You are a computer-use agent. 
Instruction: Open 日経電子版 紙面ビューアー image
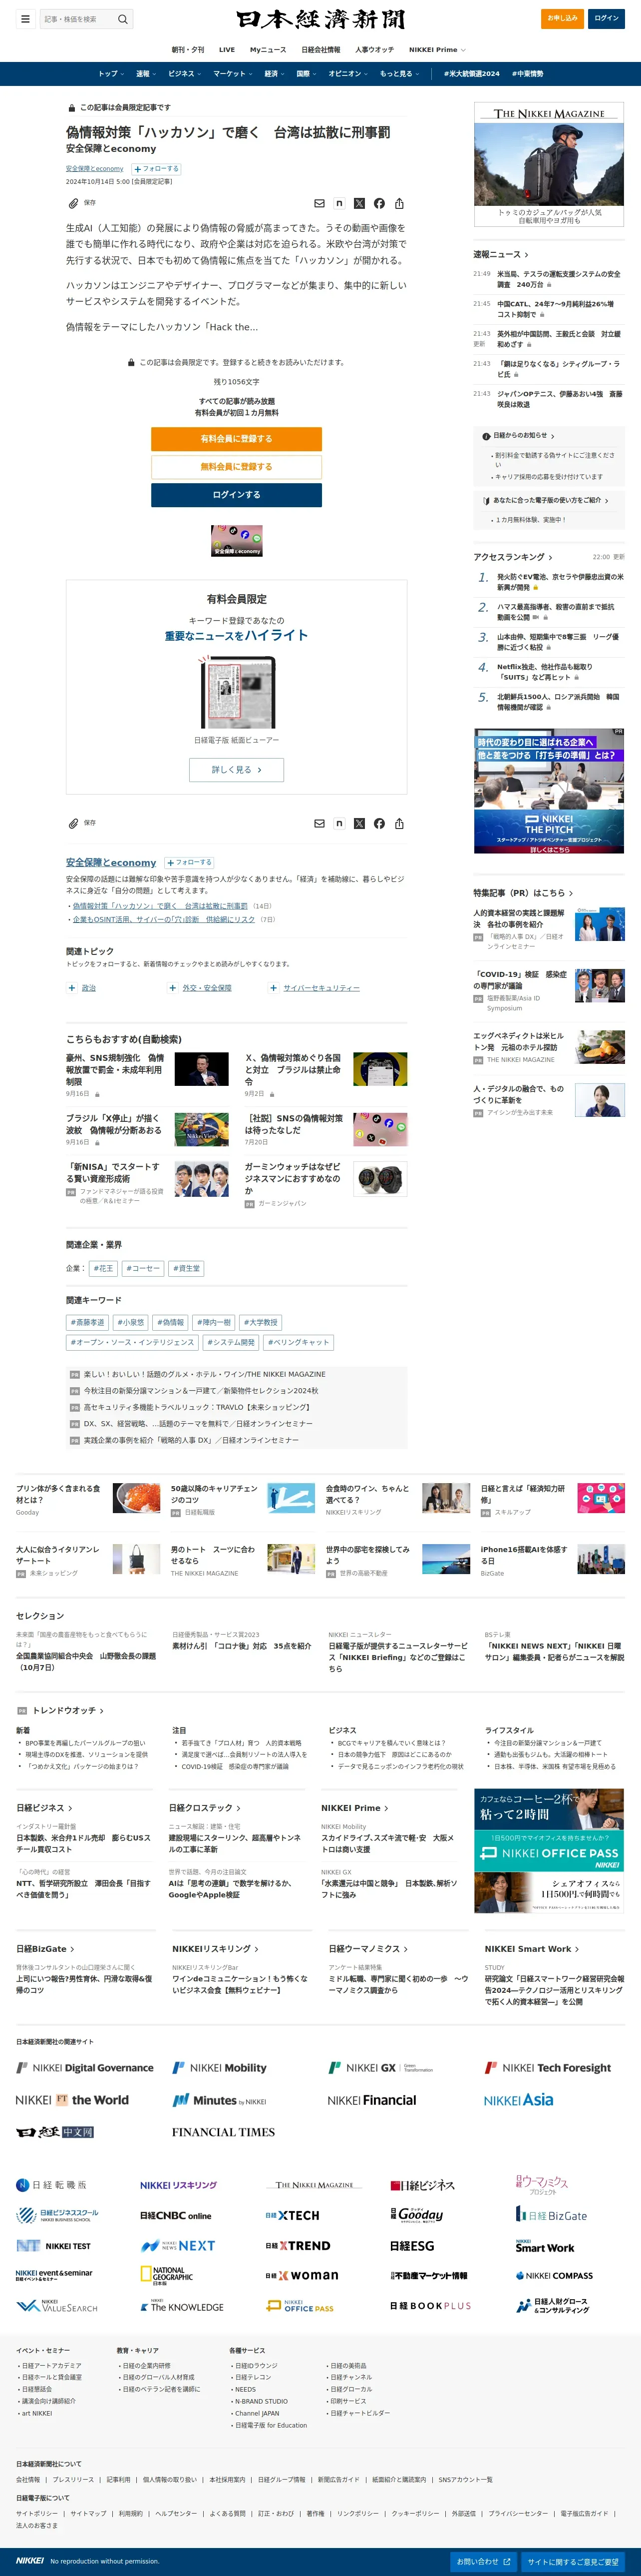[237, 691]
